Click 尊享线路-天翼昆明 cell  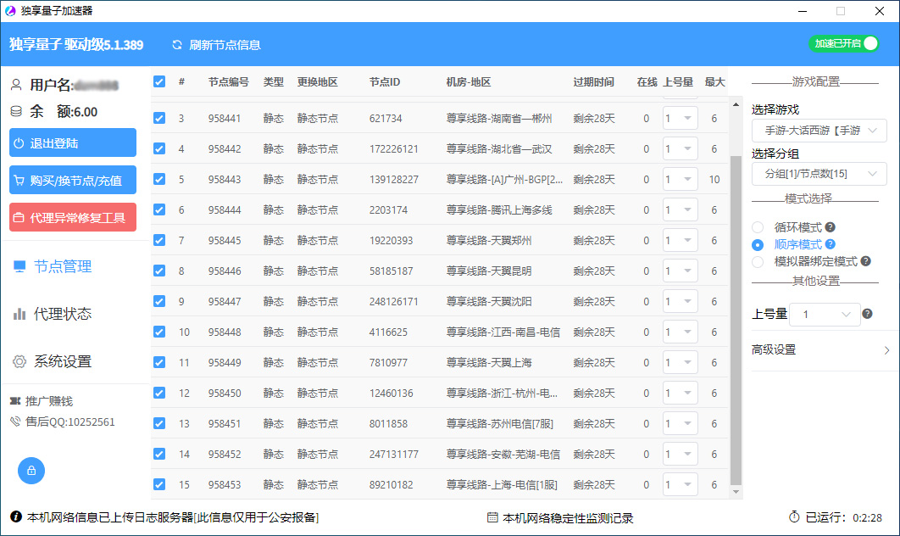pos(489,271)
